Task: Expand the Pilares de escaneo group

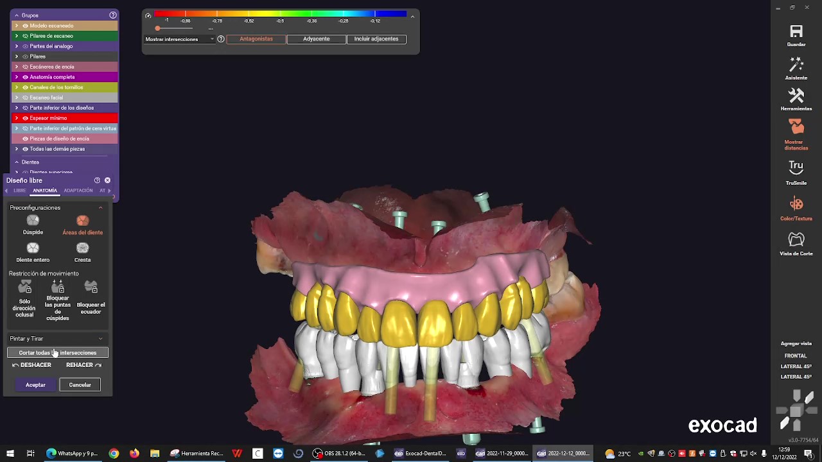Action: 16,35
